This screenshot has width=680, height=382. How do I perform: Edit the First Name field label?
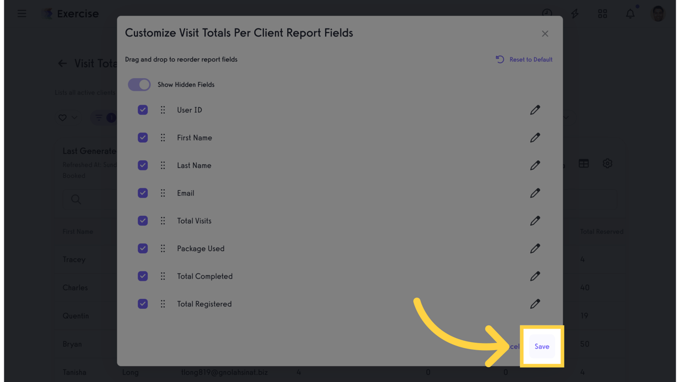(x=535, y=138)
